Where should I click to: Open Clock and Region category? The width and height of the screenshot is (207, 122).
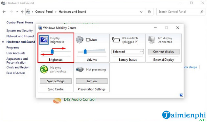click(18, 67)
